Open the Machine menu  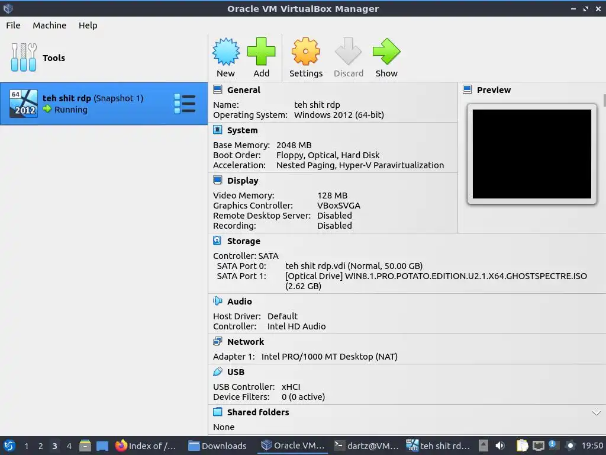pyautogui.click(x=50, y=25)
